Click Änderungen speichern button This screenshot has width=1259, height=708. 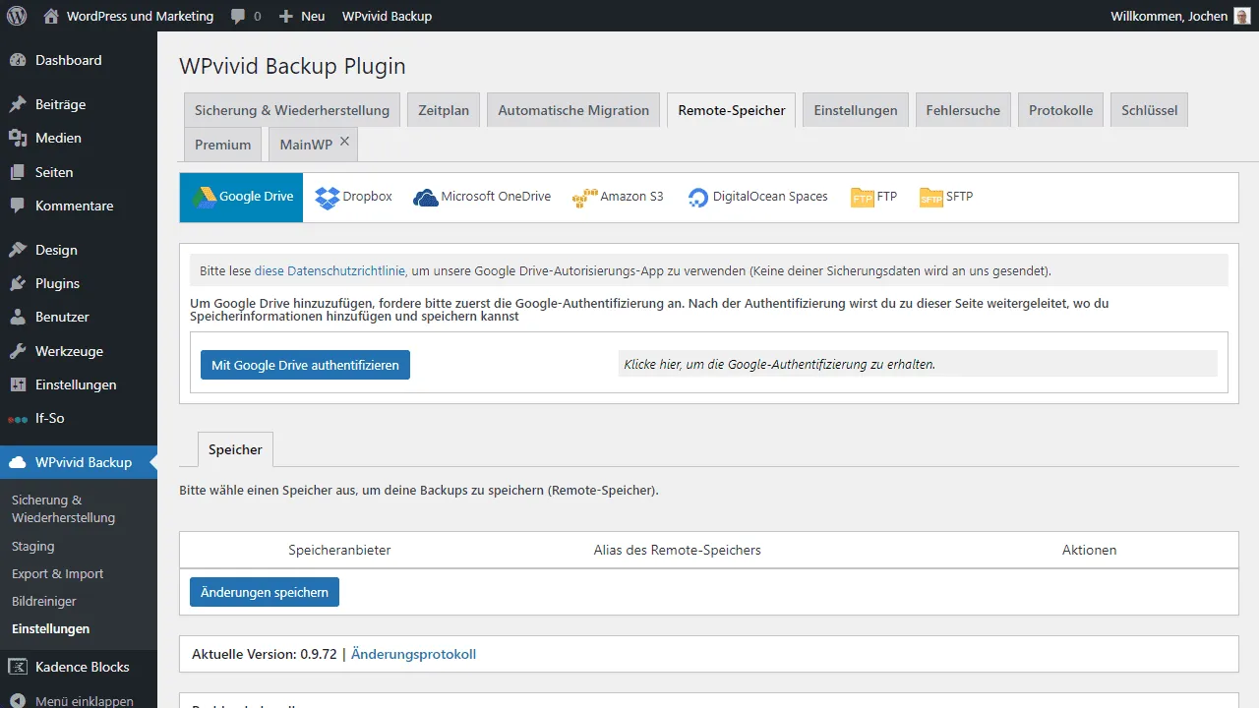pos(265,592)
